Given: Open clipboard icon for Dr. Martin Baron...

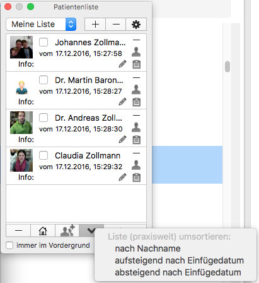Looking at the screenshot, I should (137, 102).
